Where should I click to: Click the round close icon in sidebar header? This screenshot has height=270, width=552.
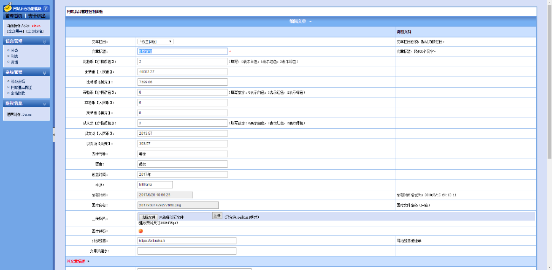tap(46, 9)
